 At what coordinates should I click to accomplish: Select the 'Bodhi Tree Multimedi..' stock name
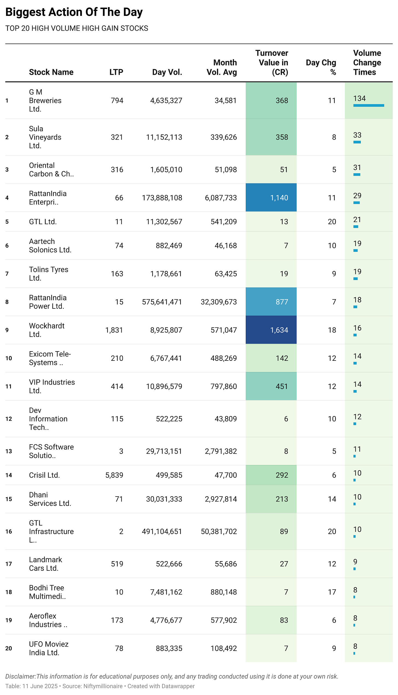click(x=48, y=592)
